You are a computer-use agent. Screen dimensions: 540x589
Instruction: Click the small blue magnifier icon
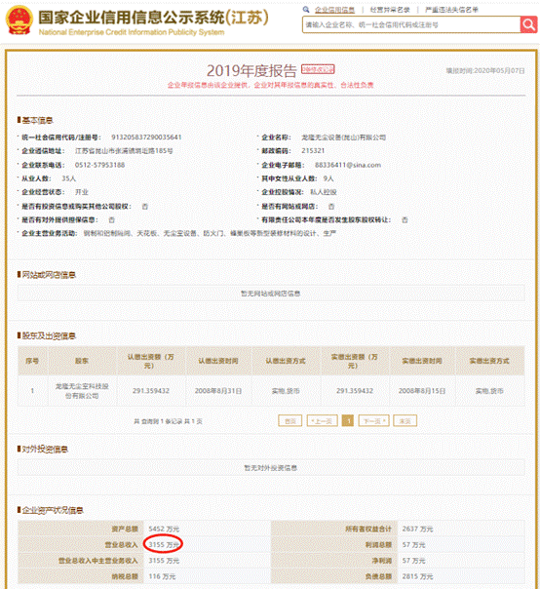pyautogui.click(x=306, y=10)
